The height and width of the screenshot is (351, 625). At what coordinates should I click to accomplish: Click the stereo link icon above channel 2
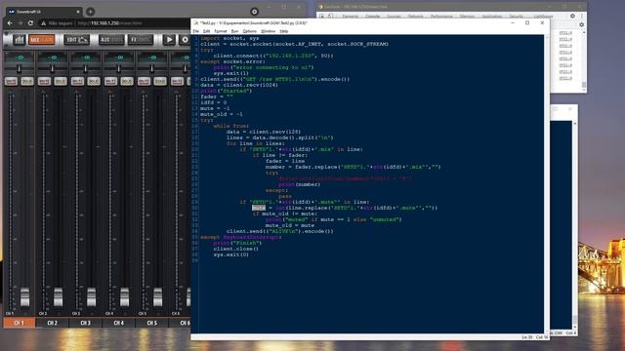click(x=53, y=58)
